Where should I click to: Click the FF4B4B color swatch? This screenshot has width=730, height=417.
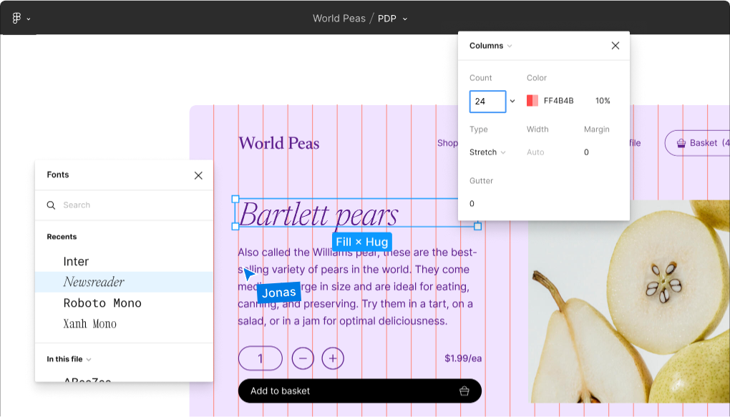click(x=532, y=101)
